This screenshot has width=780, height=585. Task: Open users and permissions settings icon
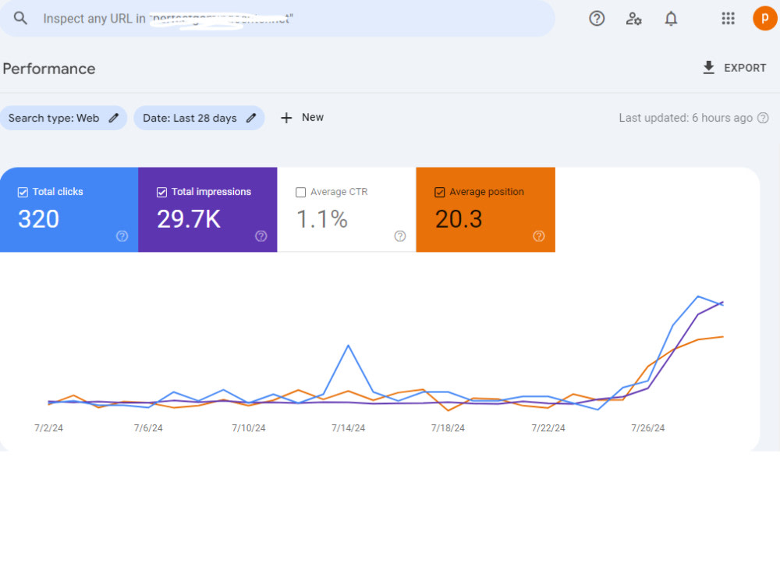click(633, 19)
